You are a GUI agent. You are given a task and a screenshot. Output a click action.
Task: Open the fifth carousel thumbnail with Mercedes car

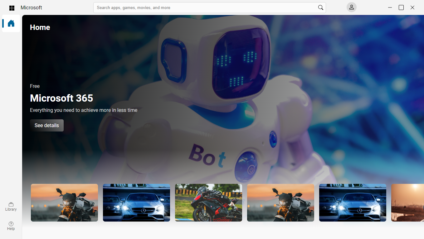(353, 203)
